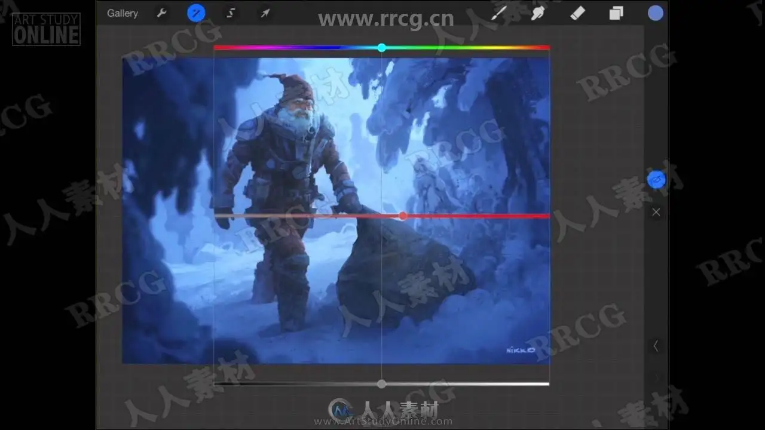Select the Eraser tool
This screenshot has height=430, width=765.
click(577, 13)
